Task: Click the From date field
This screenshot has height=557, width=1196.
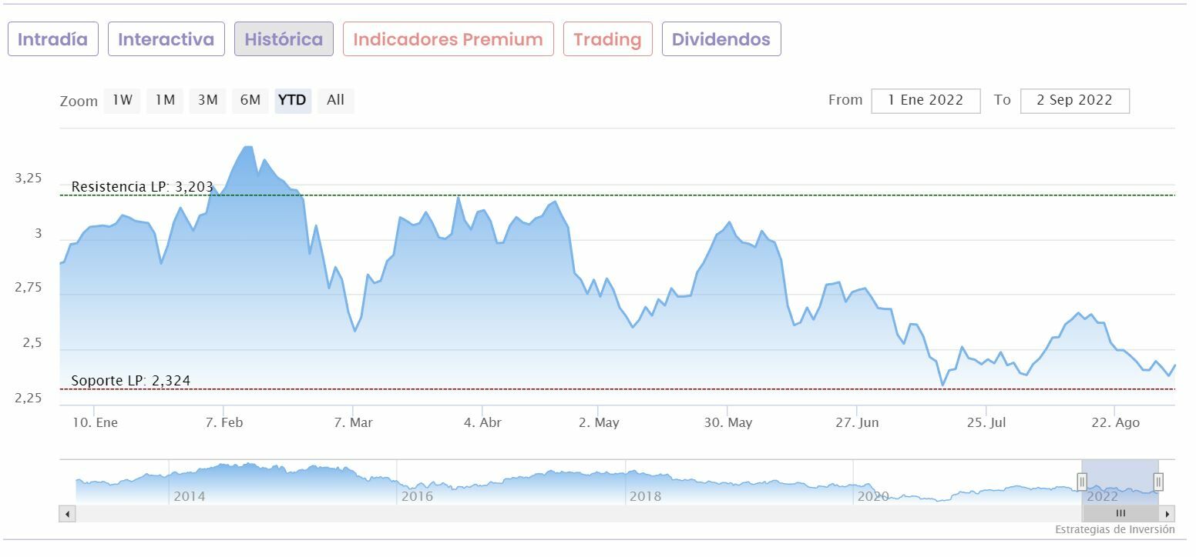Action: [x=926, y=101]
